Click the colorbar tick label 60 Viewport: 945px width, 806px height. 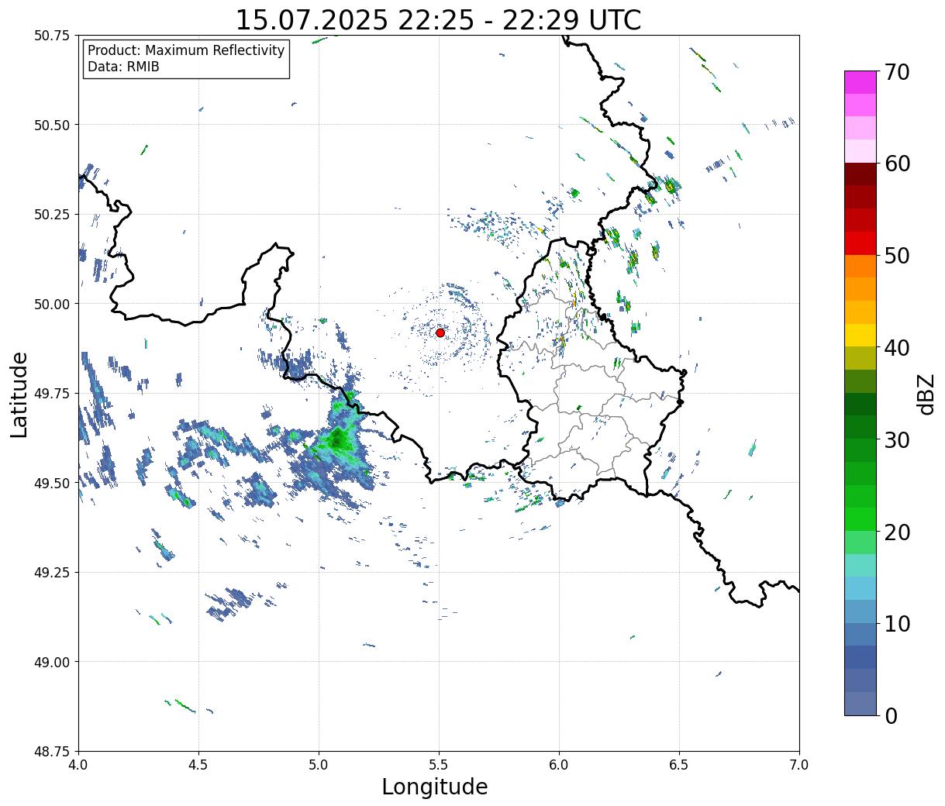896,164
